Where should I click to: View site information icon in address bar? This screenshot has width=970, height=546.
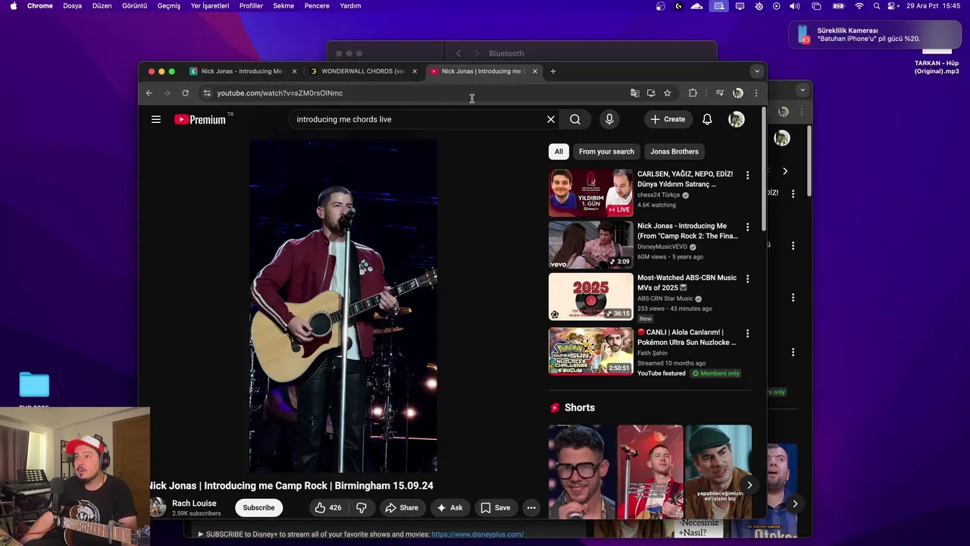click(207, 93)
